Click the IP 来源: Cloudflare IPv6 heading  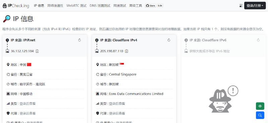click(208, 40)
